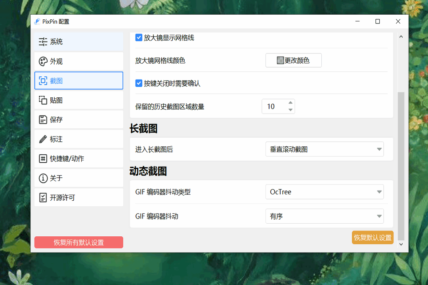Click the 标注 annotation pencil icon
Screen dimensions: 428x285
pos(43,139)
